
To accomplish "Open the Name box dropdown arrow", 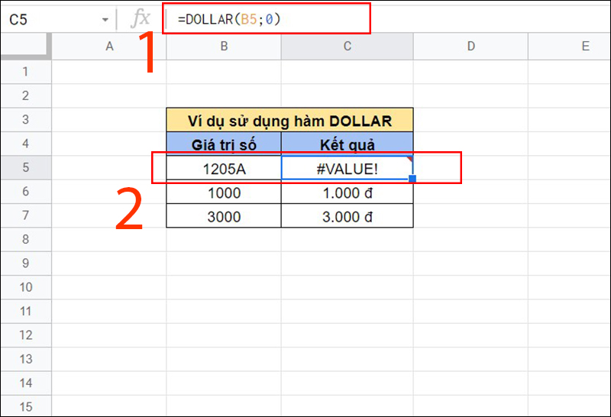I will tap(105, 20).
